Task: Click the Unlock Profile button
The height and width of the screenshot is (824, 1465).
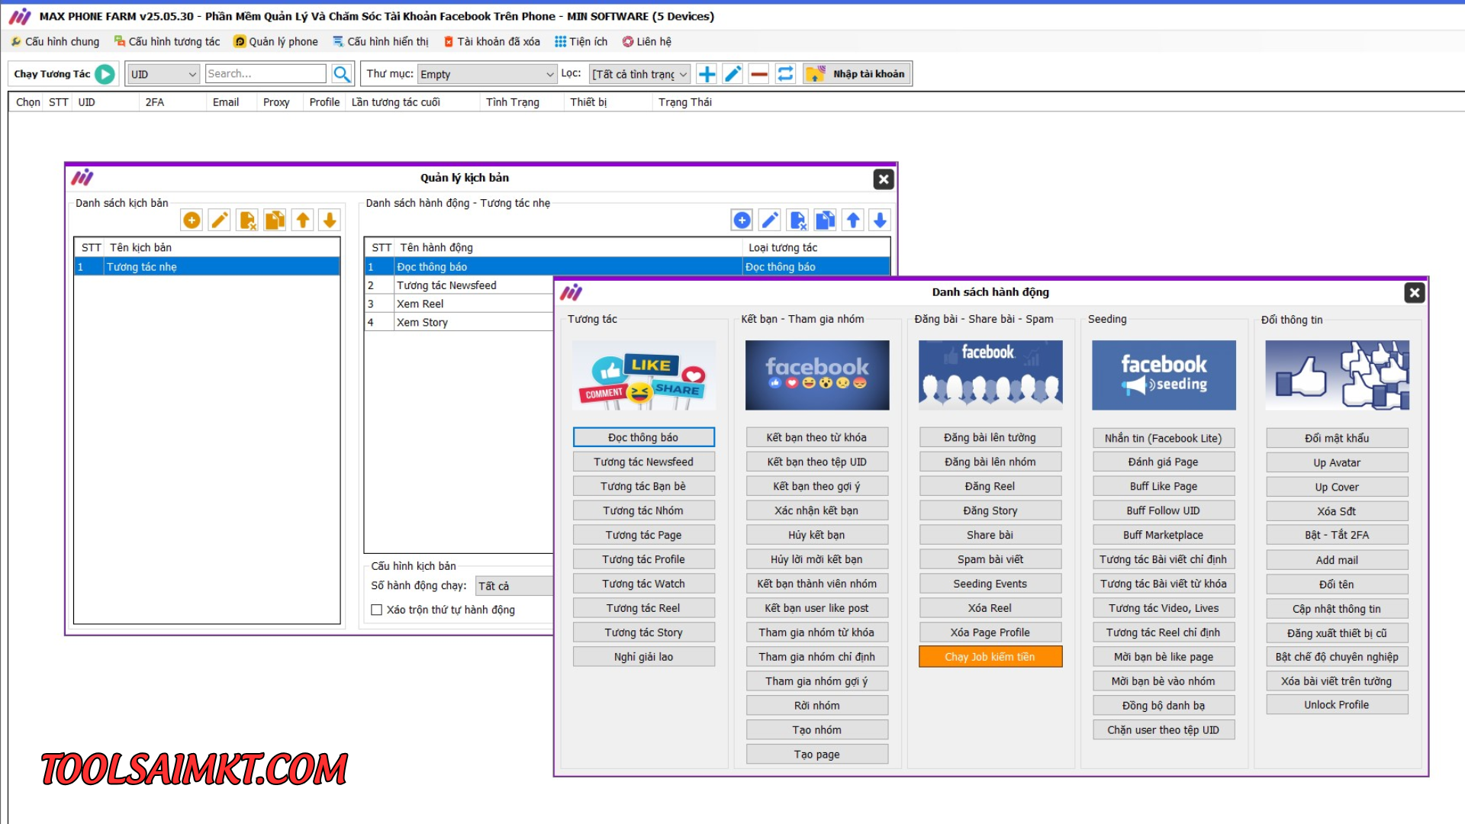Action: [x=1337, y=705]
